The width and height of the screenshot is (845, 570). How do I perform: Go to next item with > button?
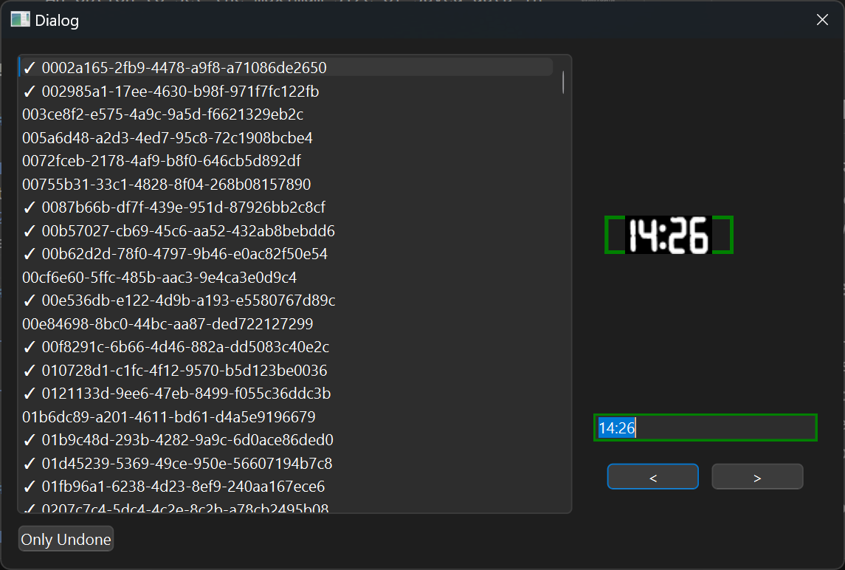[757, 477]
